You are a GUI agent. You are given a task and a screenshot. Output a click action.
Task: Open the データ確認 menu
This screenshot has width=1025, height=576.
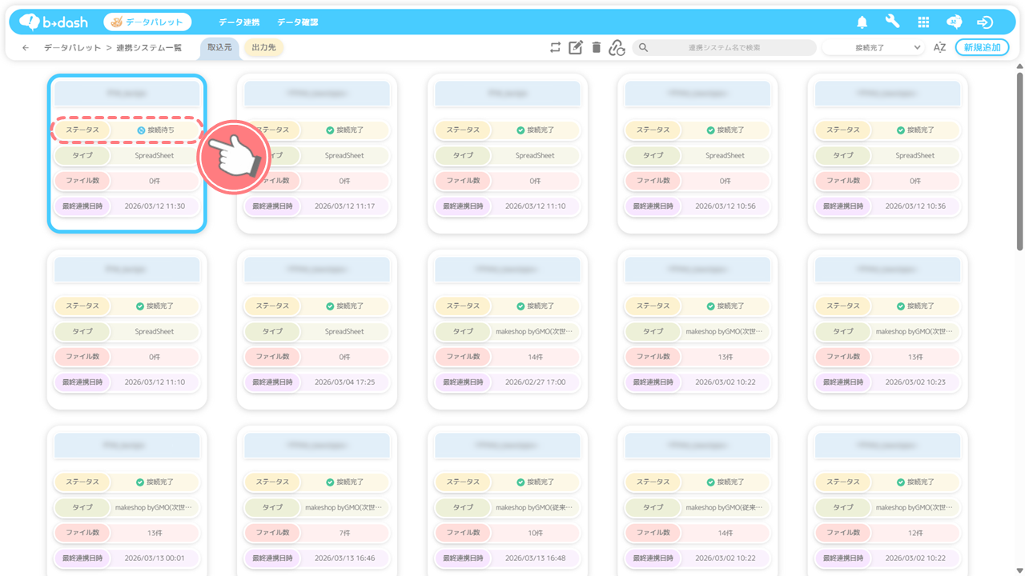coord(297,22)
